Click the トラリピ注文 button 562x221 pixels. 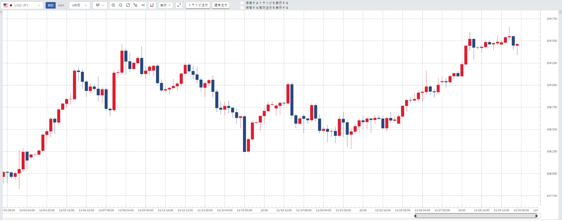tap(198, 5)
